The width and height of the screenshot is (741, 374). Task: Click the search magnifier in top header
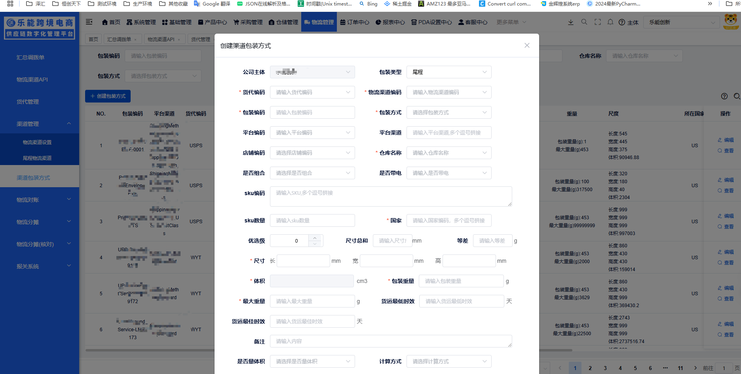coord(584,22)
